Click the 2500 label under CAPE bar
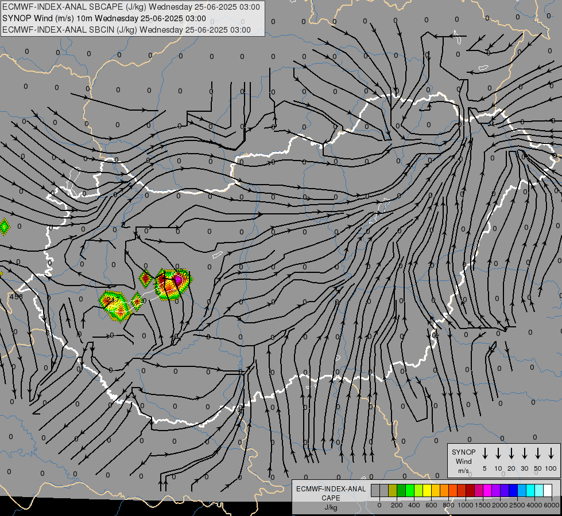This screenshot has height=516, width=562. pos(517,505)
